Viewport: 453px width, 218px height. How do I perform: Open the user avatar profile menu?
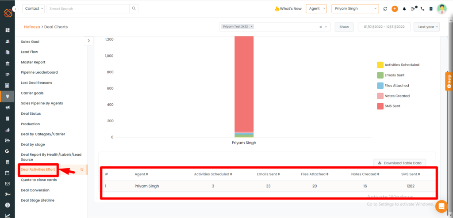(x=442, y=9)
